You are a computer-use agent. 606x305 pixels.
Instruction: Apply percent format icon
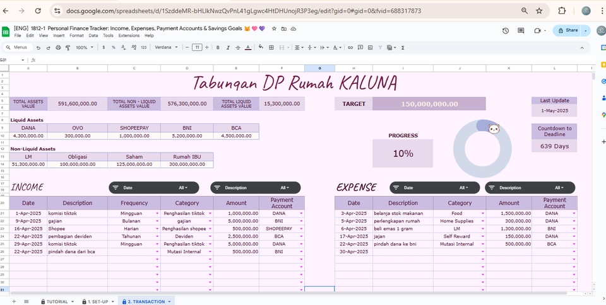(x=114, y=47)
